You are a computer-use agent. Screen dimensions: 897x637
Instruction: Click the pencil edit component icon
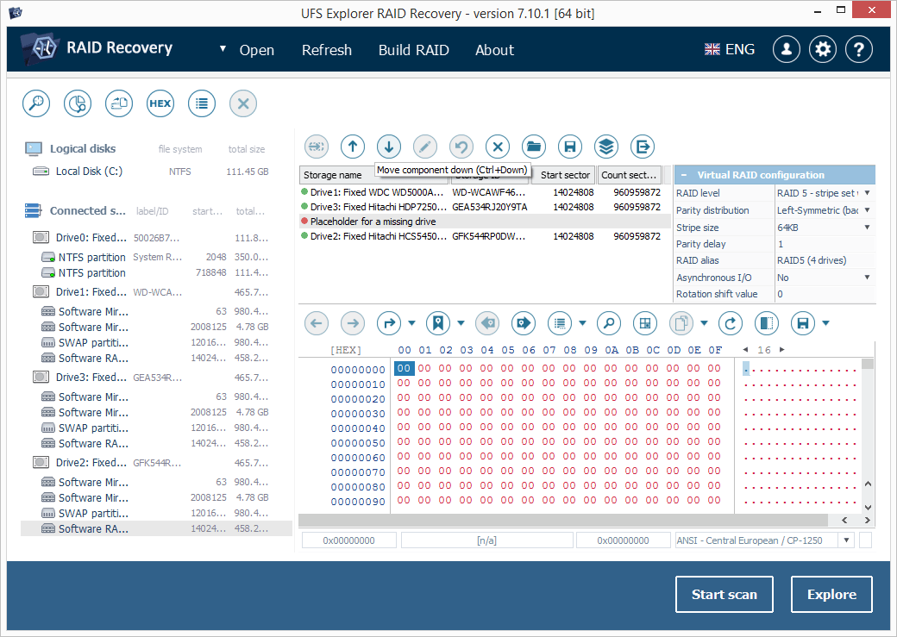click(x=425, y=147)
